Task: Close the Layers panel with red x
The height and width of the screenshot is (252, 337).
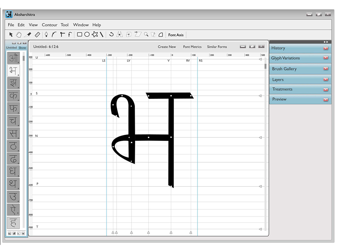Action: tap(326, 79)
